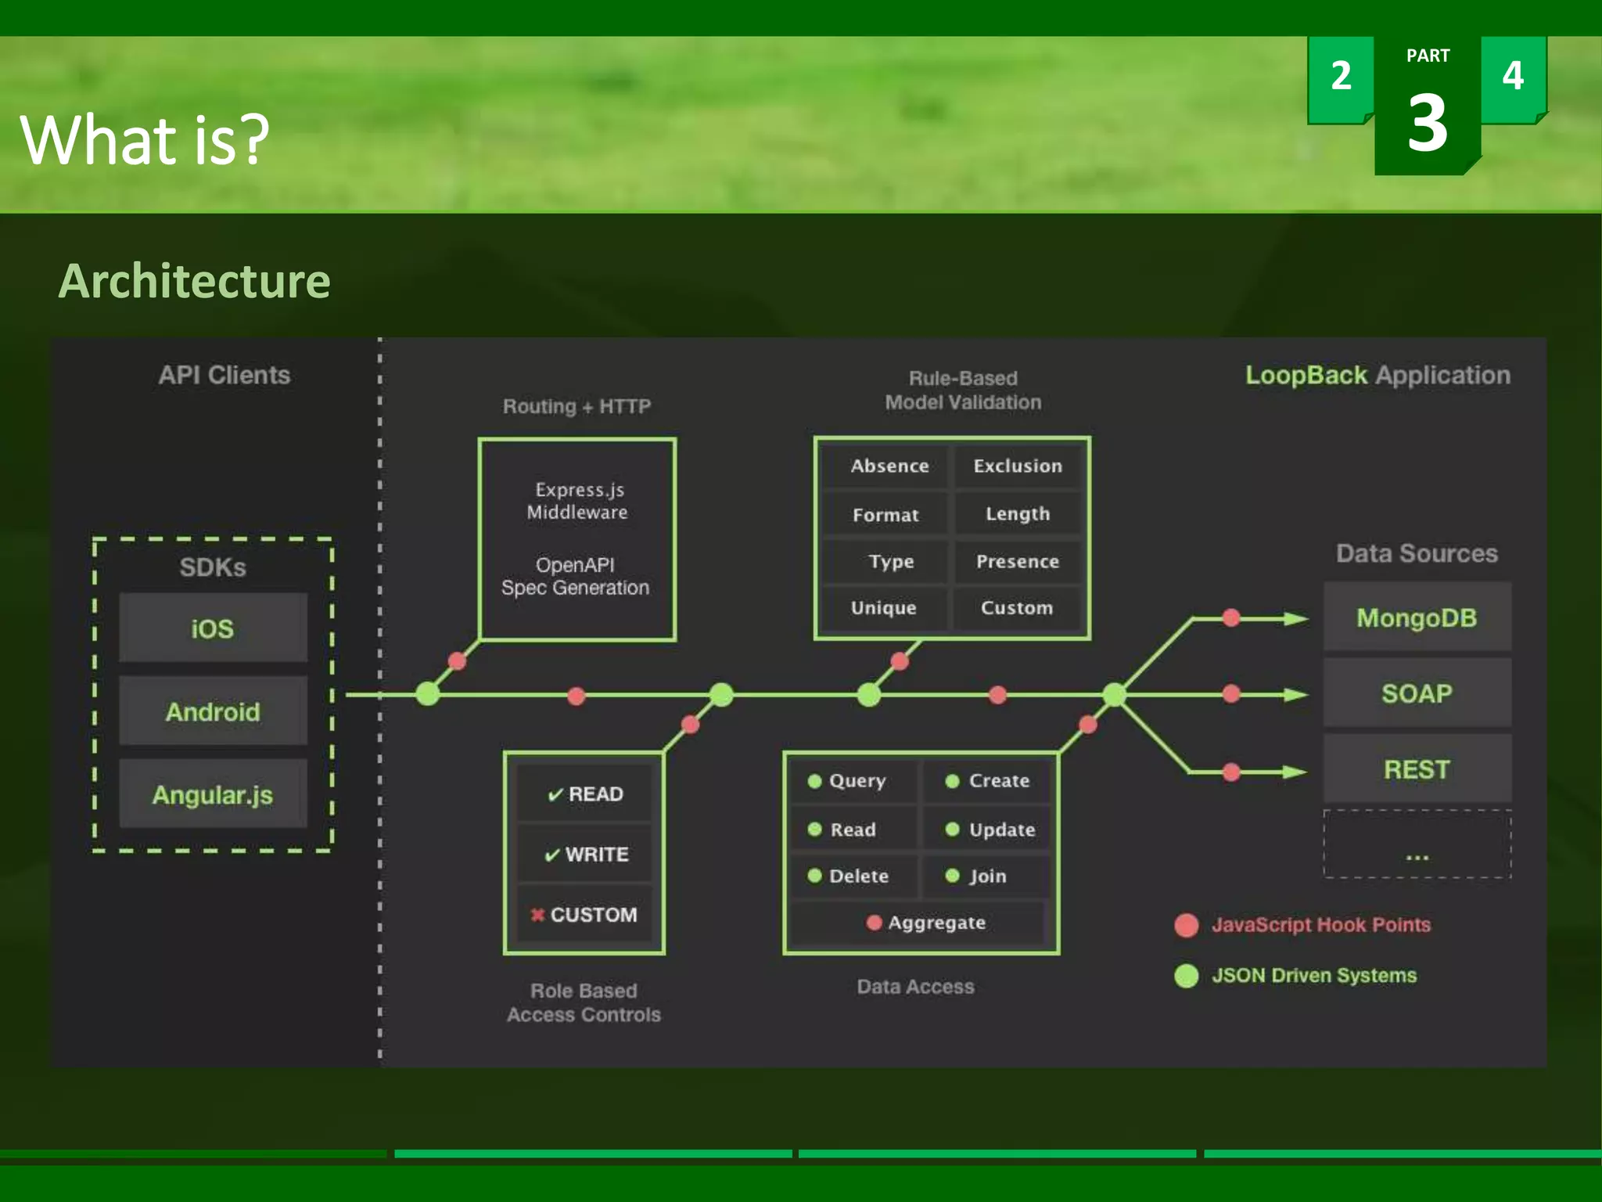Click the first dark progress bar segment

click(x=193, y=1153)
